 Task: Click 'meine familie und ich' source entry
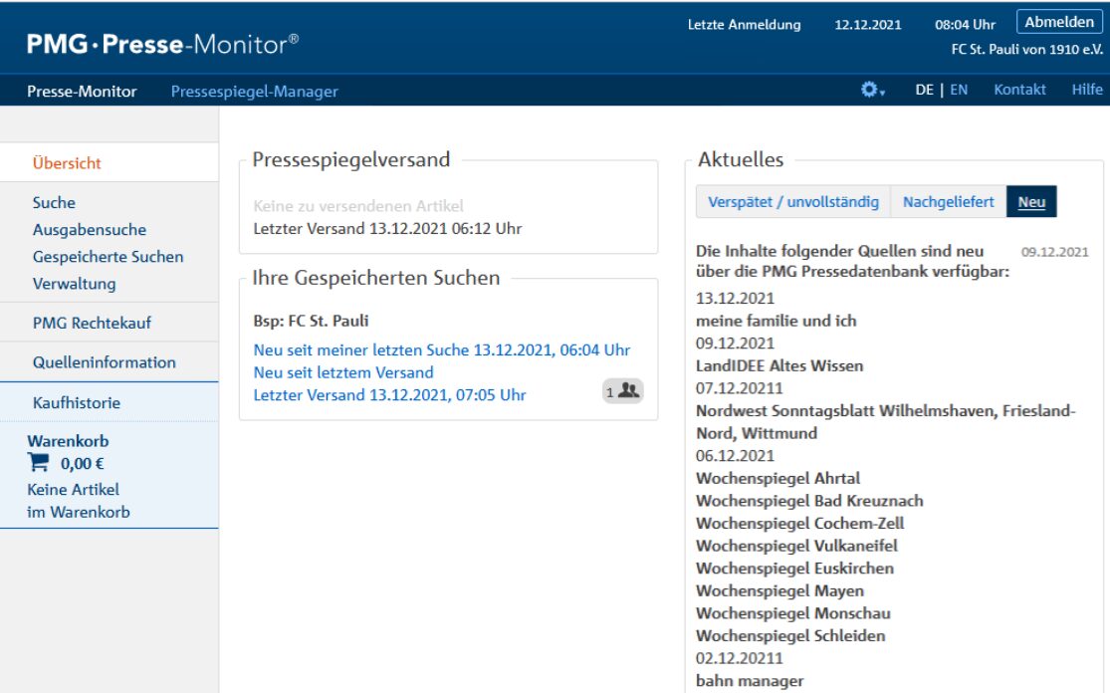pyautogui.click(x=776, y=321)
